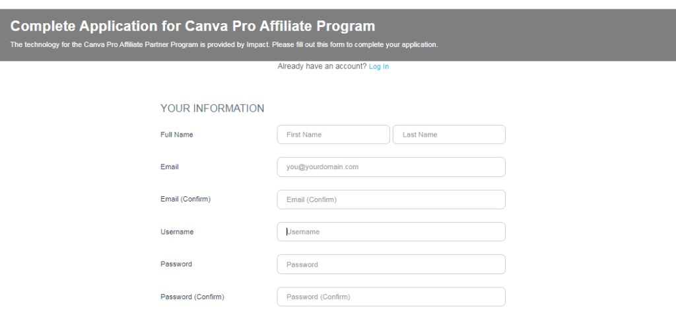Image resolution: width=676 pixels, height=325 pixels.
Task: Click the Username label text
Action: tap(177, 232)
